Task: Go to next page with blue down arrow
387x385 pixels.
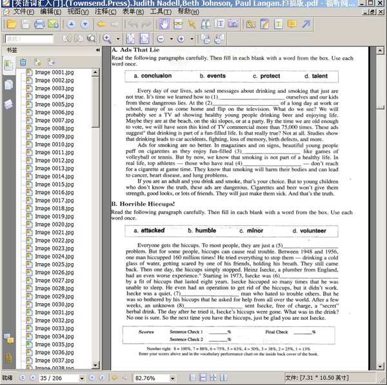Action: (x=85, y=25)
